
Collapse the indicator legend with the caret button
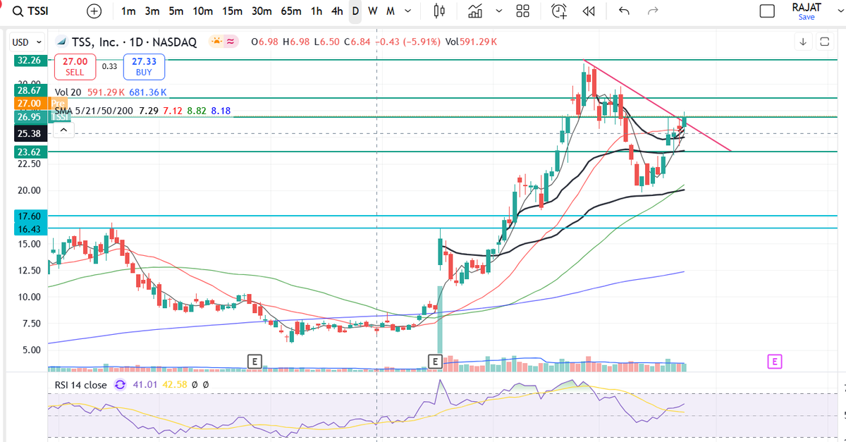(63, 130)
